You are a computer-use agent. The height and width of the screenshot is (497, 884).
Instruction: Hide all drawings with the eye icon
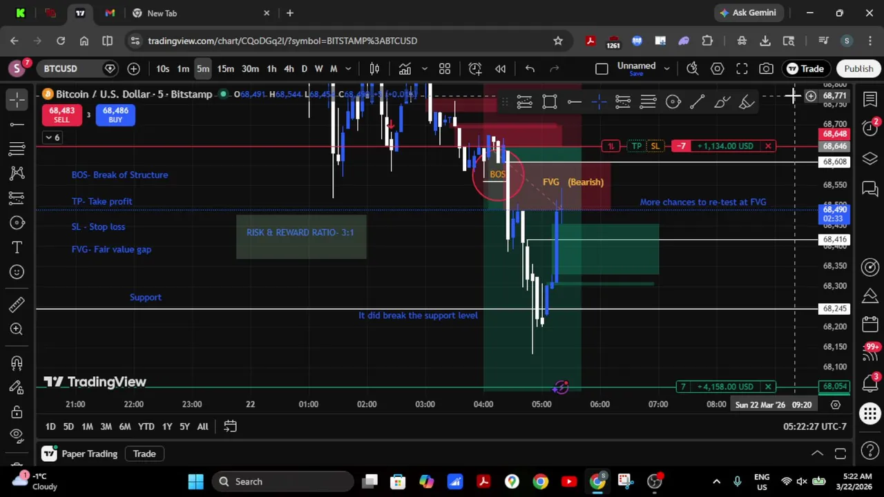point(17,435)
